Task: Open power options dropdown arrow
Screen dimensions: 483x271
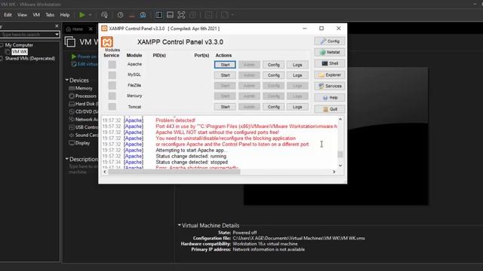Action: pyautogui.click(x=91, y=15)
